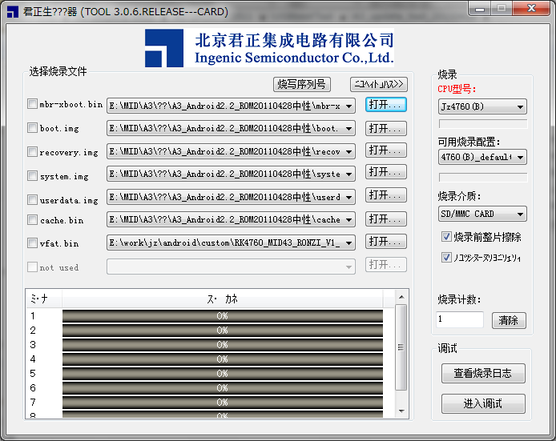556x441 pixels.
Task: Click 打开 button for system.img
Action: (386, 172)
